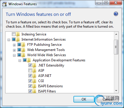Select the CGI label text
This screenshot has width=124, height=108.
tap(41, 81)
